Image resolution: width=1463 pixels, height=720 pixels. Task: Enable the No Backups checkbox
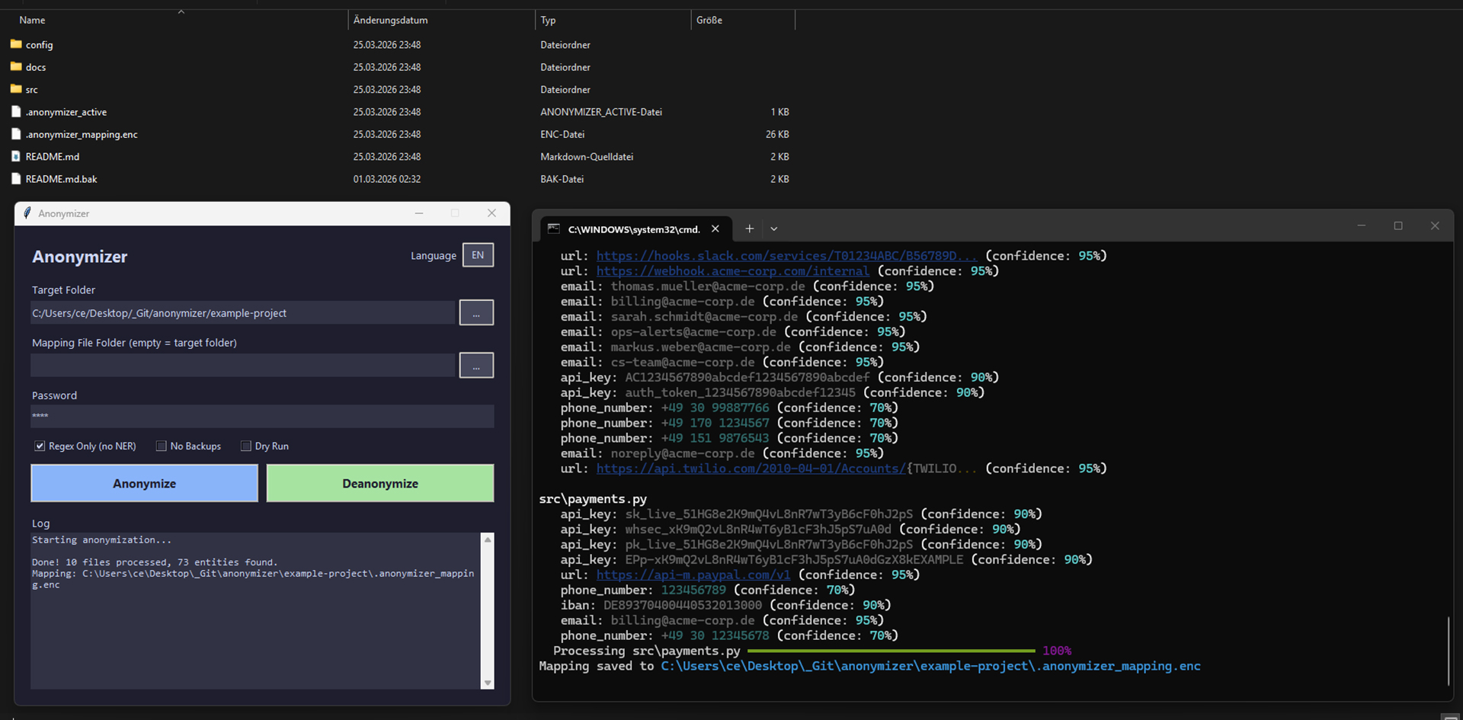pyautogui.click(x=162, y=446)
